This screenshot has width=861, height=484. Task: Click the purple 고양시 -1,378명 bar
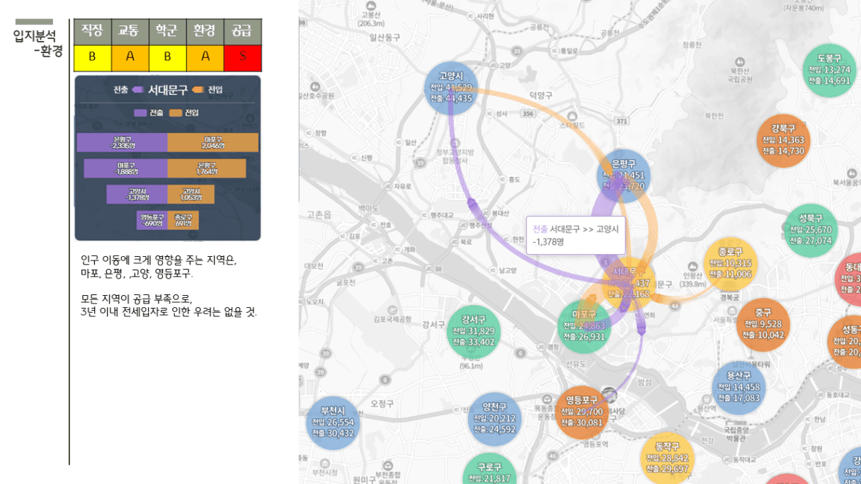137,195
